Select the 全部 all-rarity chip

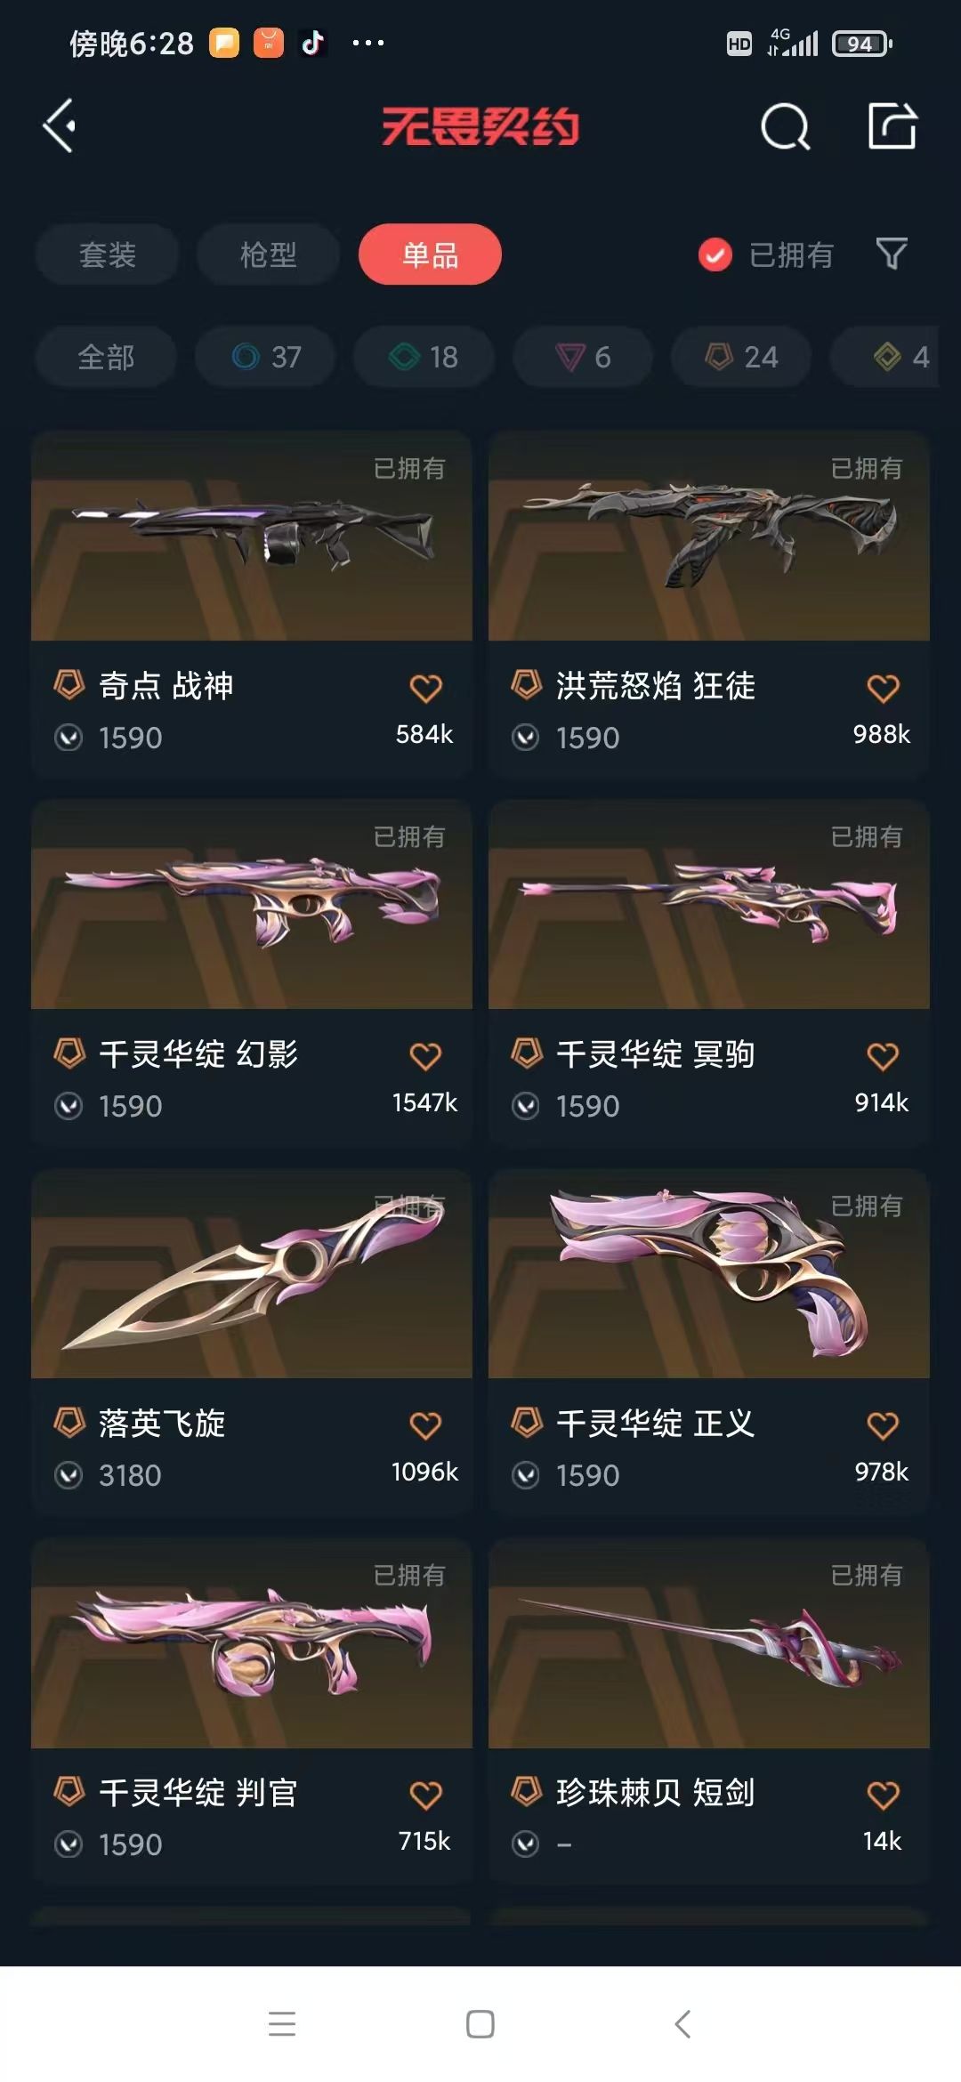coord(106,357)
